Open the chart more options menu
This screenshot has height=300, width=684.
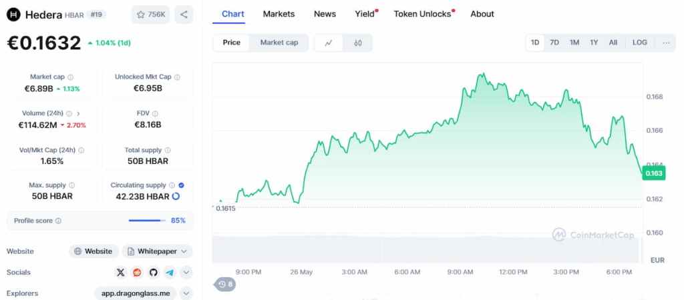click(x=666, y=43)
